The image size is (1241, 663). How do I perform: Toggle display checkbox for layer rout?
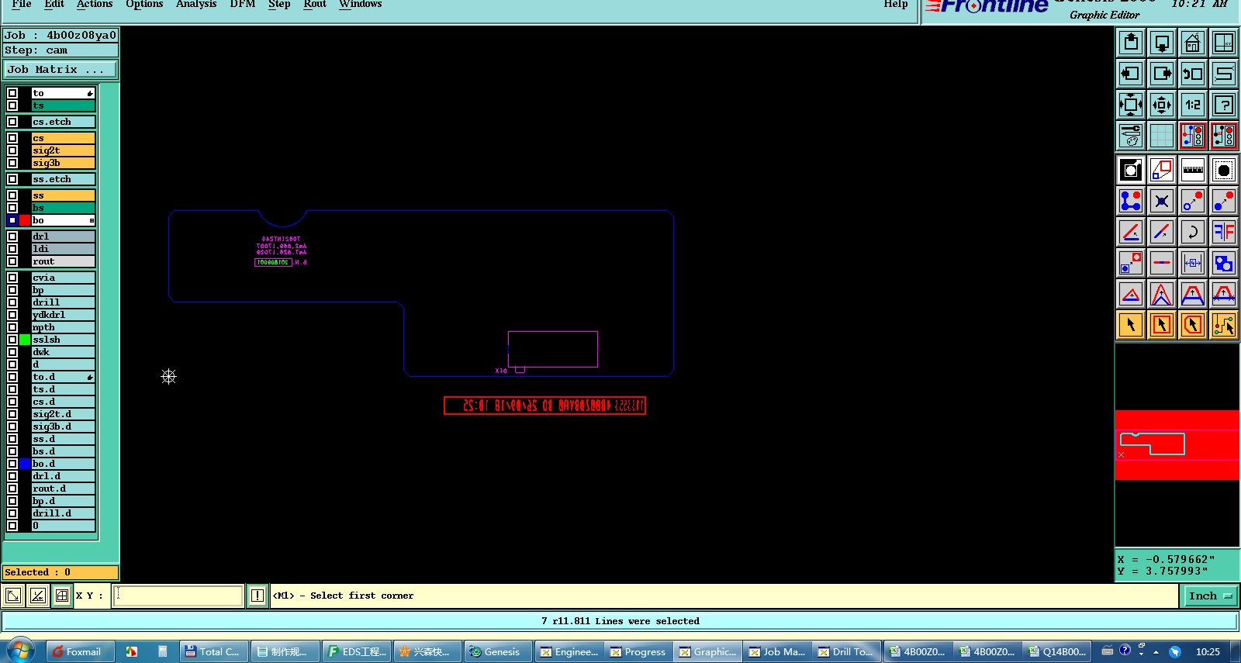(x=12, y=261)
